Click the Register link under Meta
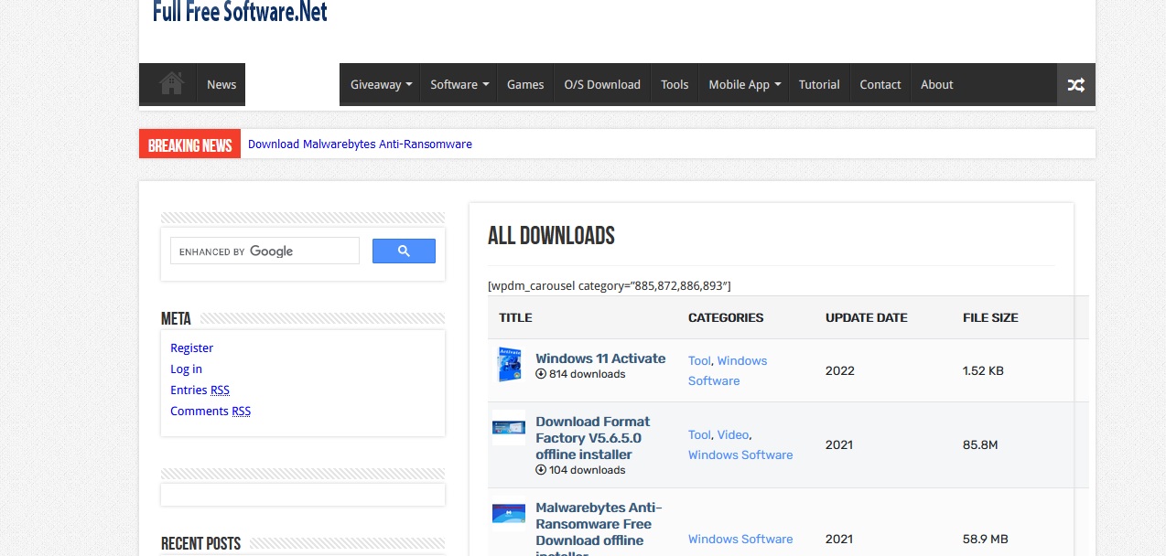The width and height of the screenshot is (1166, 556). coord(191,347)
